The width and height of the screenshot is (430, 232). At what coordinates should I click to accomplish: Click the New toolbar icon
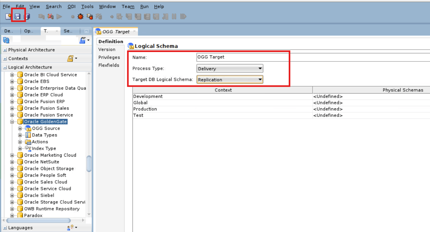(8, 17)
